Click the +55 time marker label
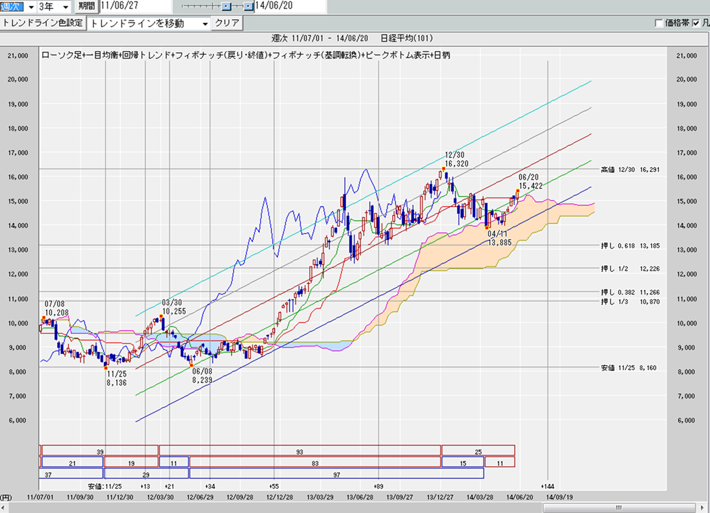 coord(274,487)
